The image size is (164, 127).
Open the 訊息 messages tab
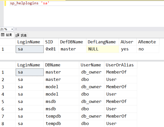pyautogui.click(x=21, y=35)
